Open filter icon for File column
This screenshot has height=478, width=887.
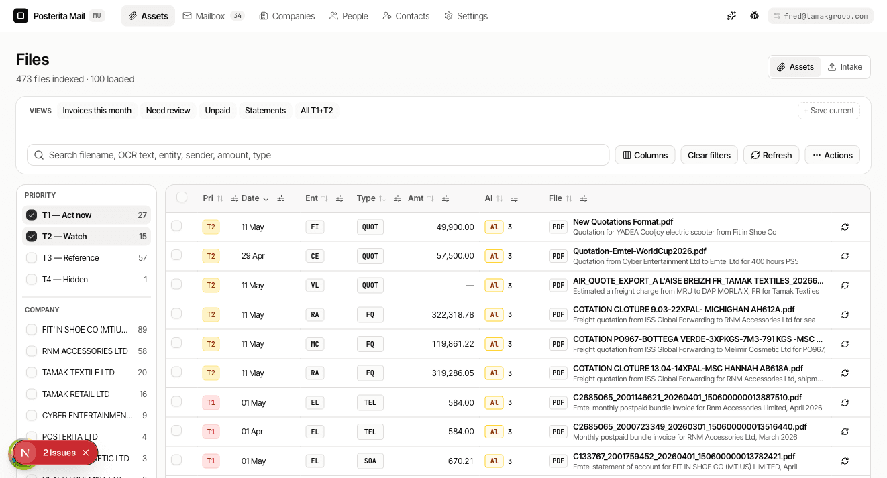click(x=584, y=198)
